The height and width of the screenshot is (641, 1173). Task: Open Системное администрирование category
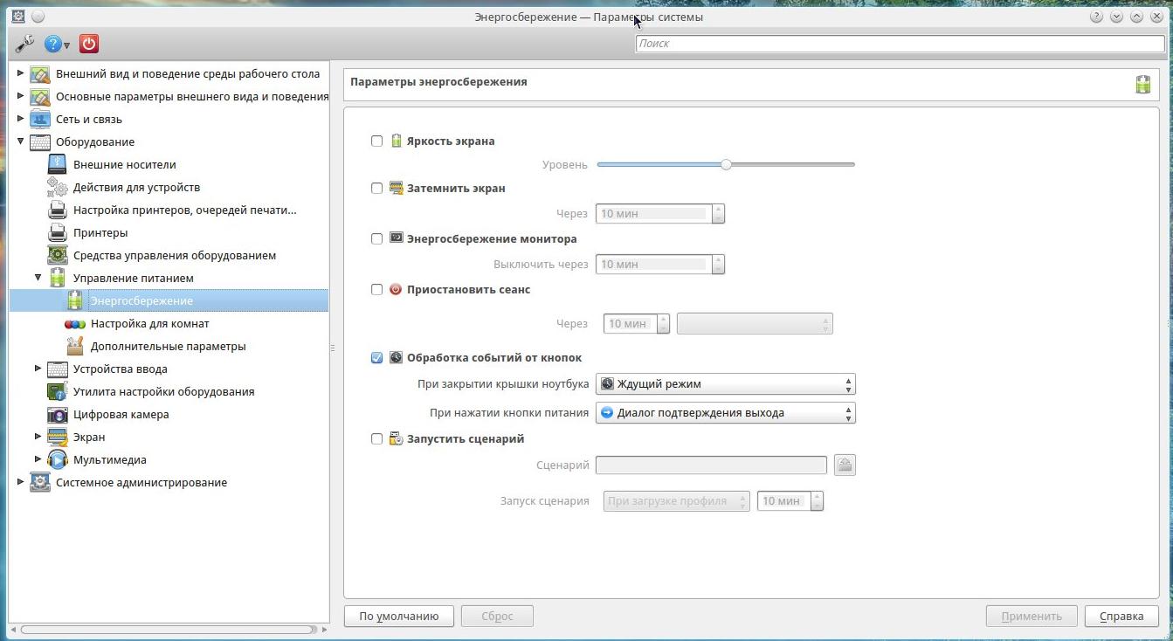point(141,483)
